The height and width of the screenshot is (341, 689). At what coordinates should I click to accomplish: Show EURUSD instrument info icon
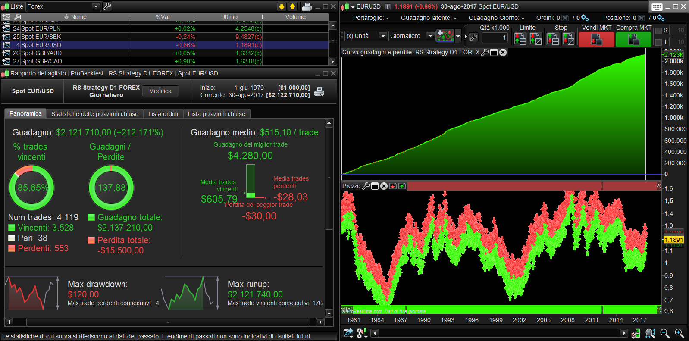tap(388, 6)
